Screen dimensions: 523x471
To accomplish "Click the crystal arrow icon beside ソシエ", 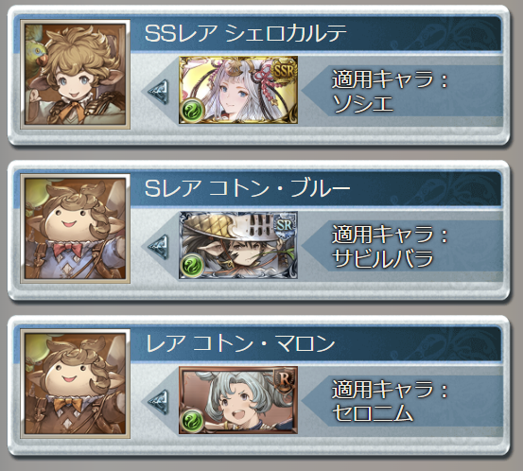I will 159,92.
